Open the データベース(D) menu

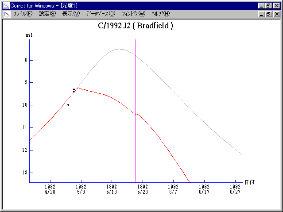100,14
